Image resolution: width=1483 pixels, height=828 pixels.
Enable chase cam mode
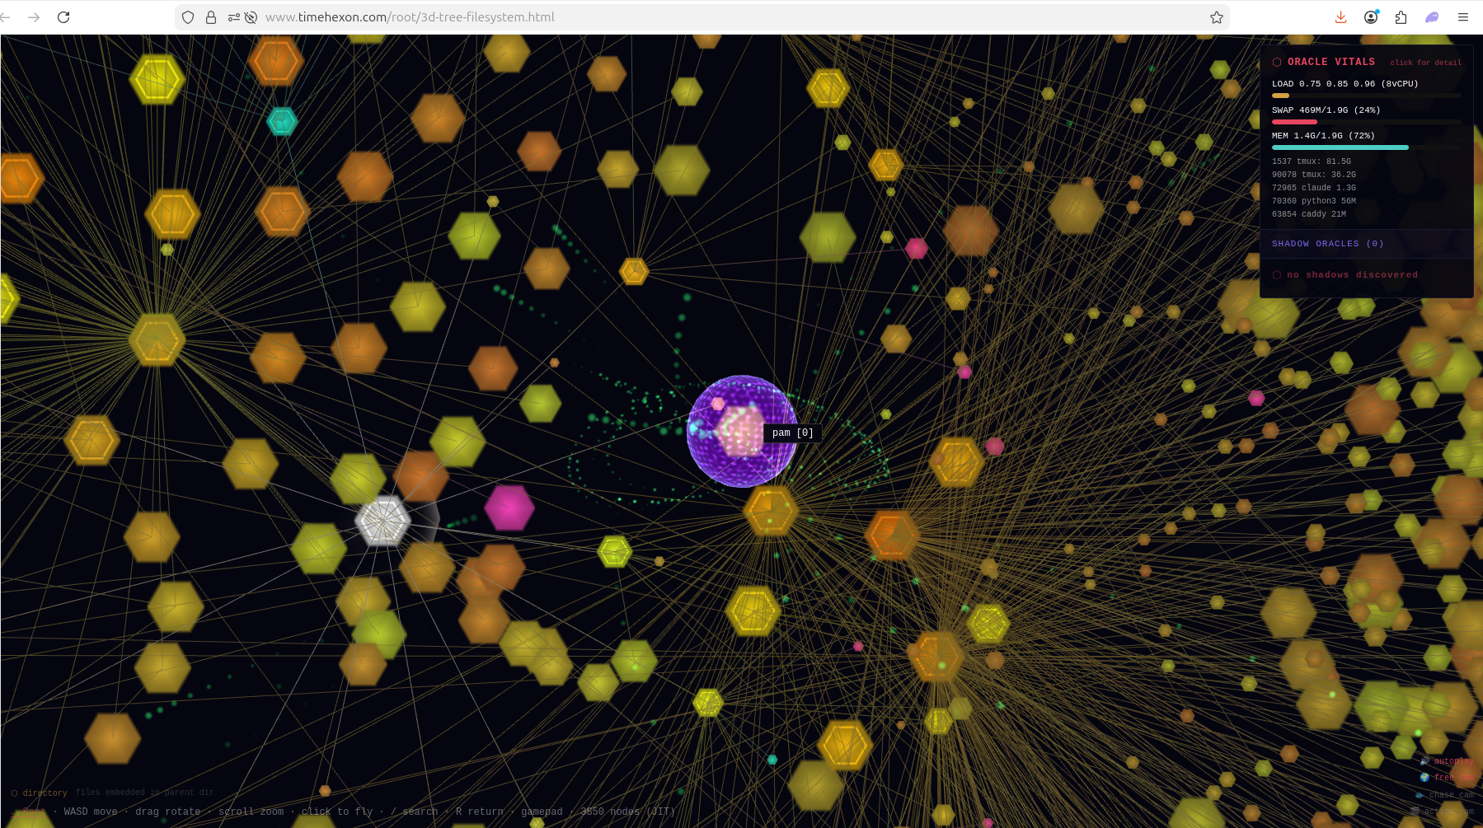pos(1450,795)
